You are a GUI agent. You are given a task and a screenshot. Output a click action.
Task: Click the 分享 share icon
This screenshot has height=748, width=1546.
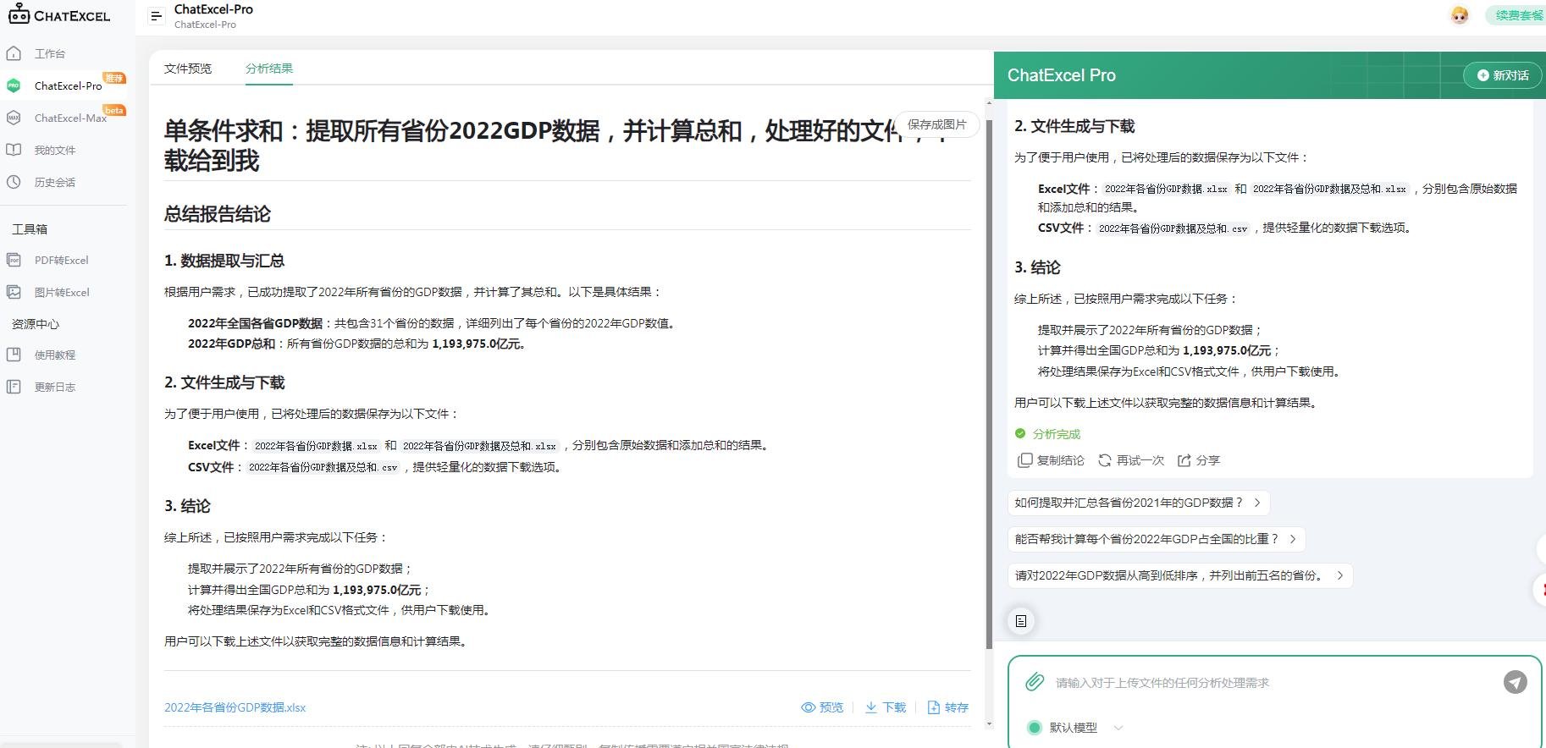pos(1184,460)
